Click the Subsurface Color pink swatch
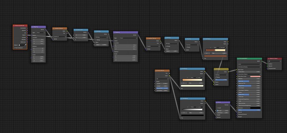The height and width of the screenshot is (133, 287). (255, 77)
